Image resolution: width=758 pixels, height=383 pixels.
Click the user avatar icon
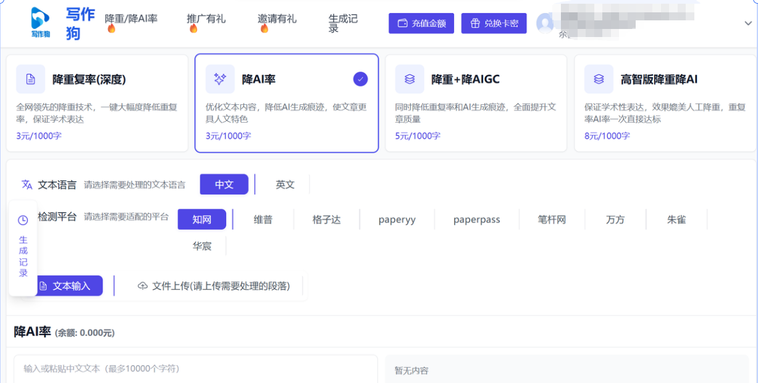545,23
